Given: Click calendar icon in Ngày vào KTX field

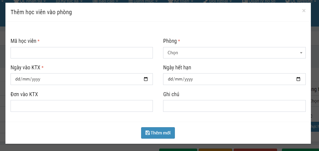Looking at the screenshot, I should click(146, 79).
